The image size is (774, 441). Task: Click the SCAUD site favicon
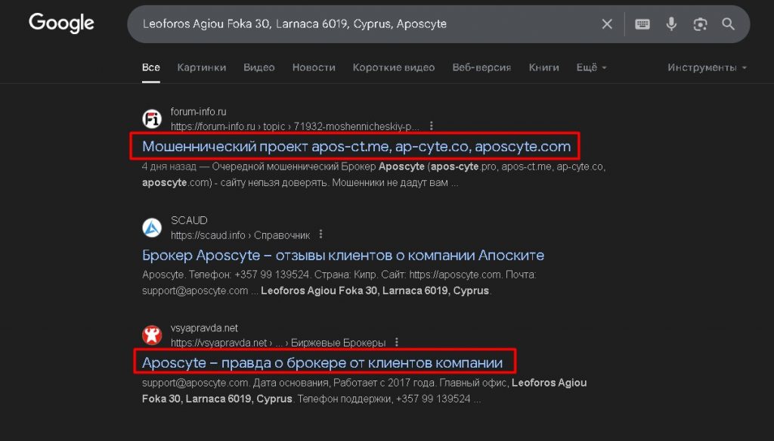(x=152, y=228)
